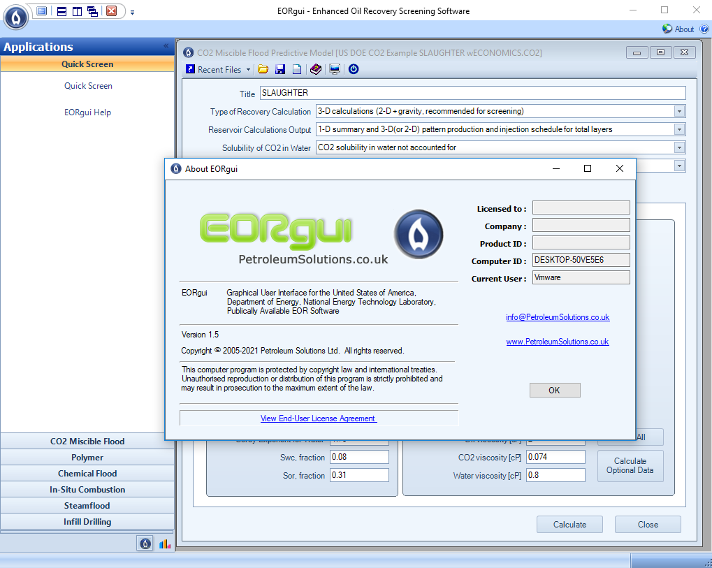The image size is (712, 568).
Task: Open help via the purple book icon
Action: point(316,69)
